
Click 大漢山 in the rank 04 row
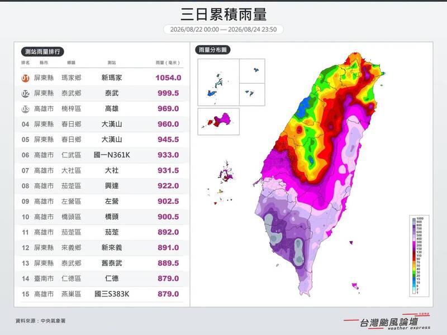point(111,124)
